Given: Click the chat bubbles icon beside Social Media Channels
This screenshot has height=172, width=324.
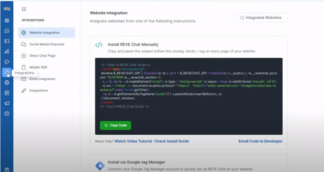Looking at the screenshot, I should tap(24, 44).
